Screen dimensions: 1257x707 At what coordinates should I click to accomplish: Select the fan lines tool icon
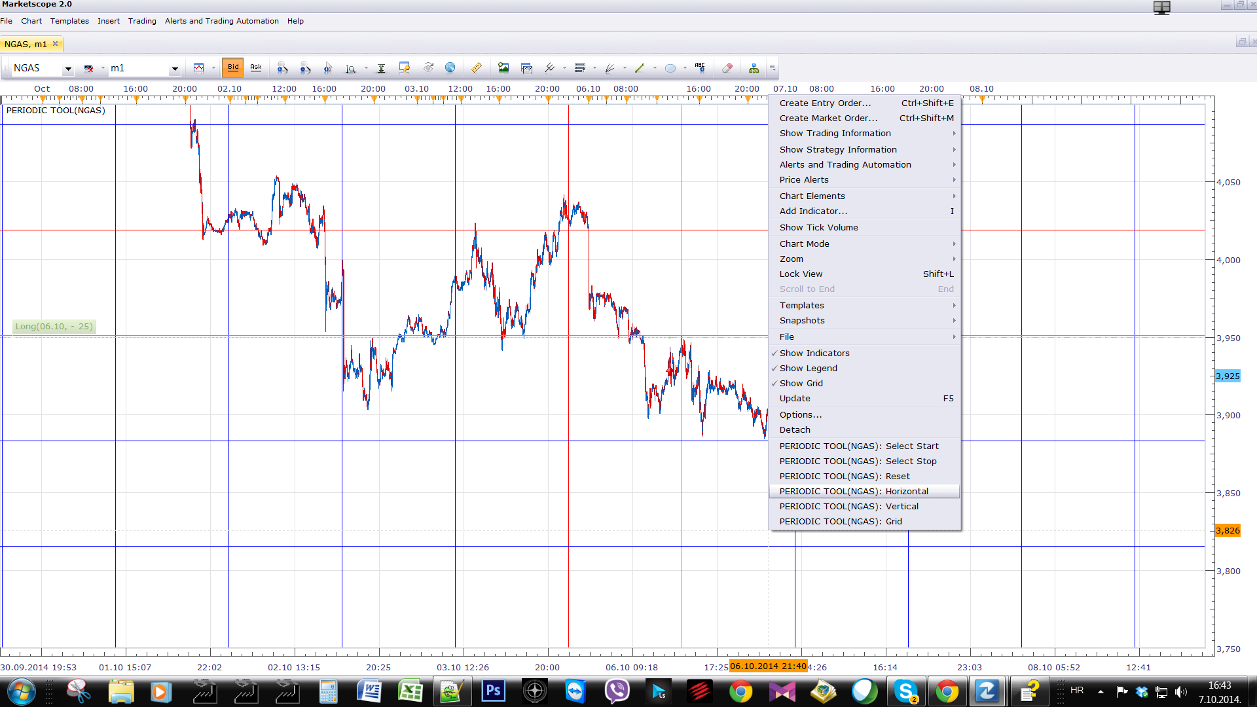coord(610,67)
